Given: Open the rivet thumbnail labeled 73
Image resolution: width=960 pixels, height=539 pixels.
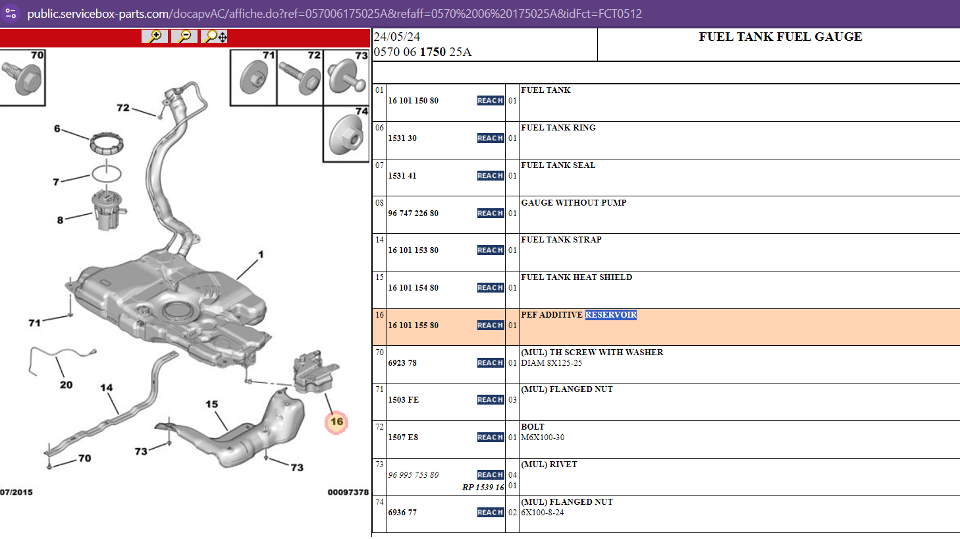Looking at the screenshot, I should tap(346, 78).
